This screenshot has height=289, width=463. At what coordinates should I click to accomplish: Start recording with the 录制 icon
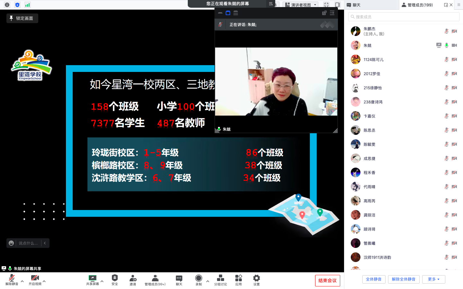tap(199, 278)
